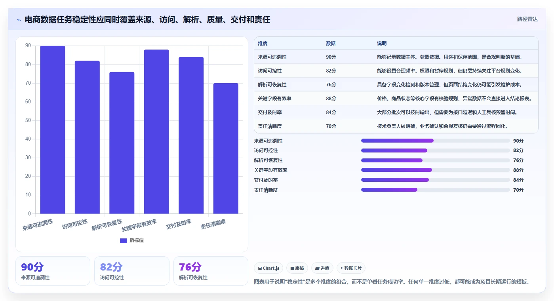Click the 访问可控性 progress bar
This screenshot has height=301, width=554.
click(x=436, y=150)
